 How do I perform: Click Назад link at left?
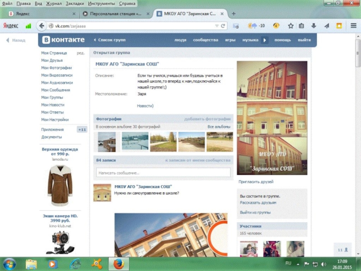16,40
